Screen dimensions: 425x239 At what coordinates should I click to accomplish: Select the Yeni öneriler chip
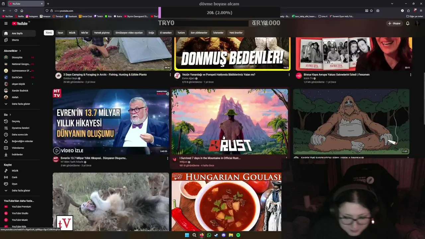pyautogui.click(x=236, y=33)
